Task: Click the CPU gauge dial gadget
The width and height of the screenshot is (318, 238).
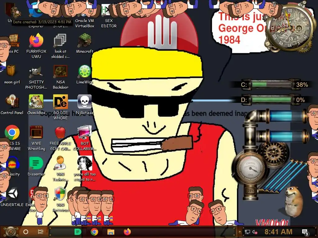Action: pos(250,168)
